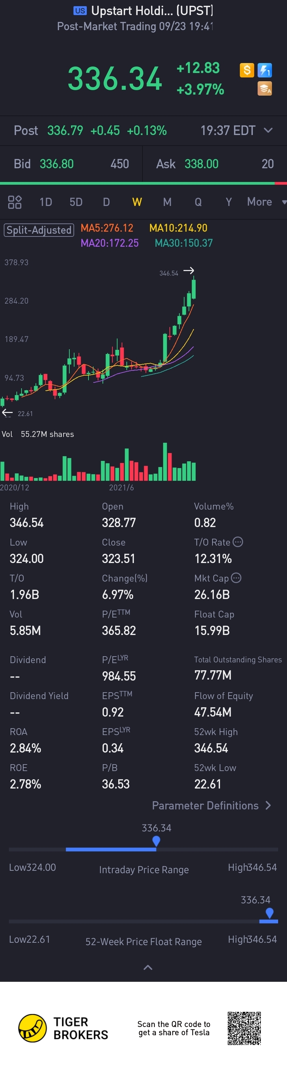Select the D daily chart tab
287x1075 pixels.
[107, 202]
